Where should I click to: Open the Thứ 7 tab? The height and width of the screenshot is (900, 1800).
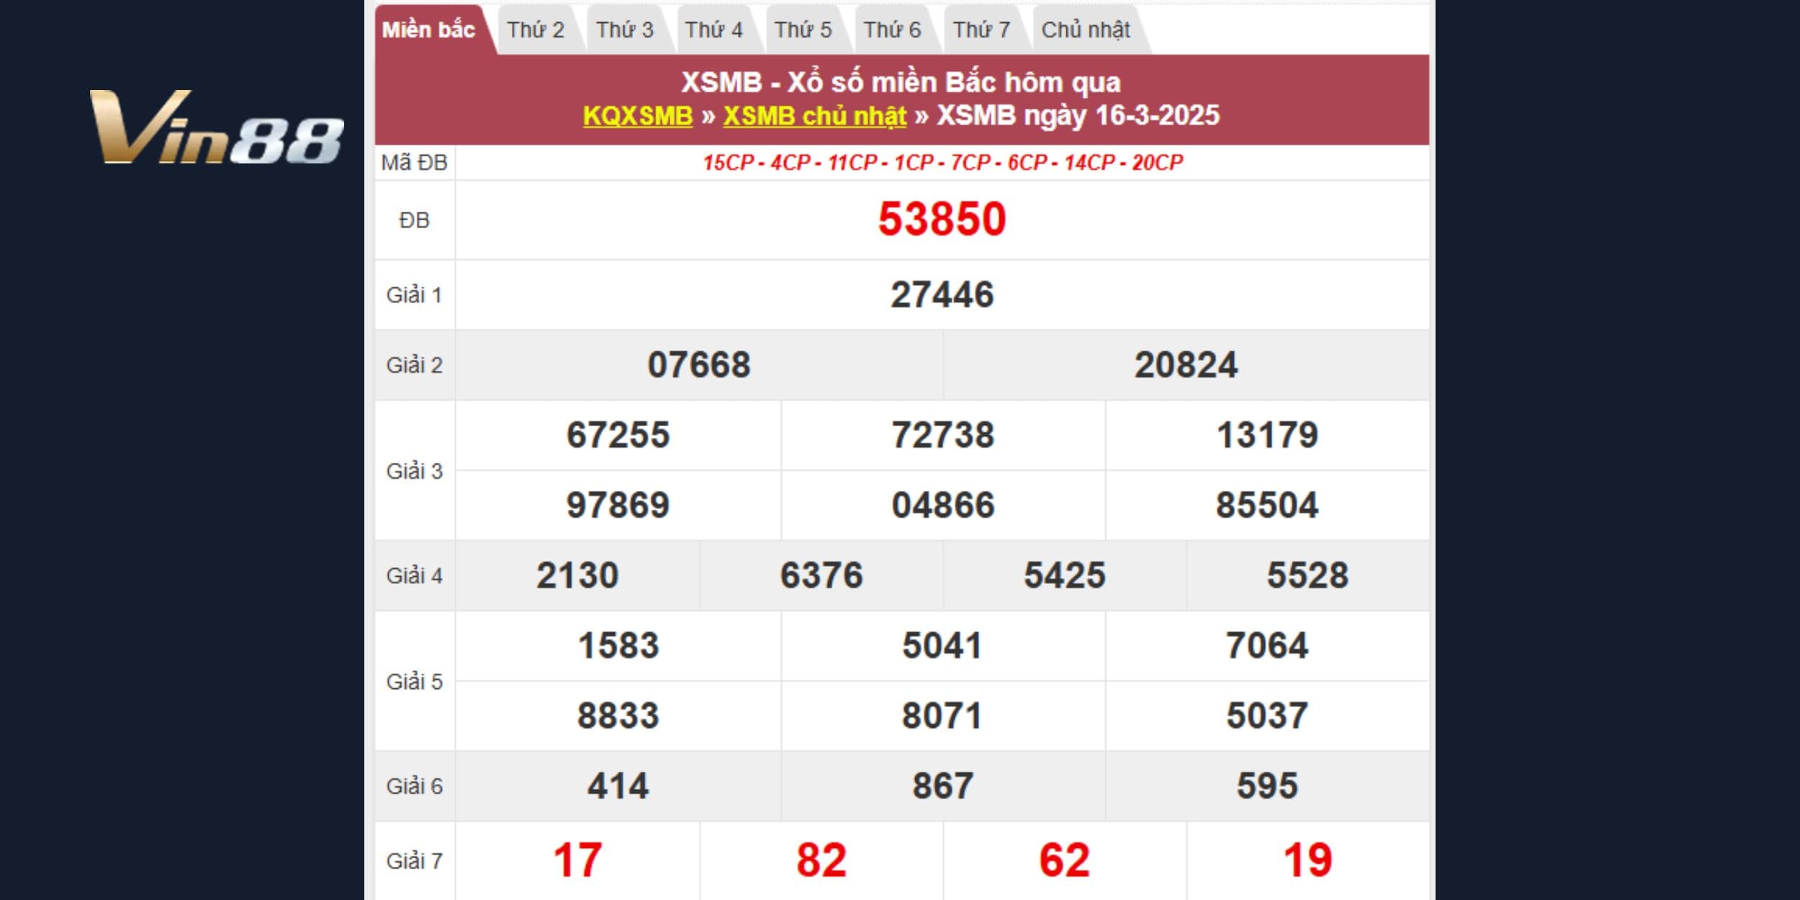tap(982, 30)
